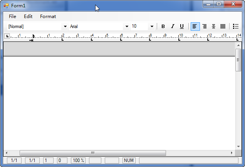Click the horizontal scrollbar thumb

(92, 153)
